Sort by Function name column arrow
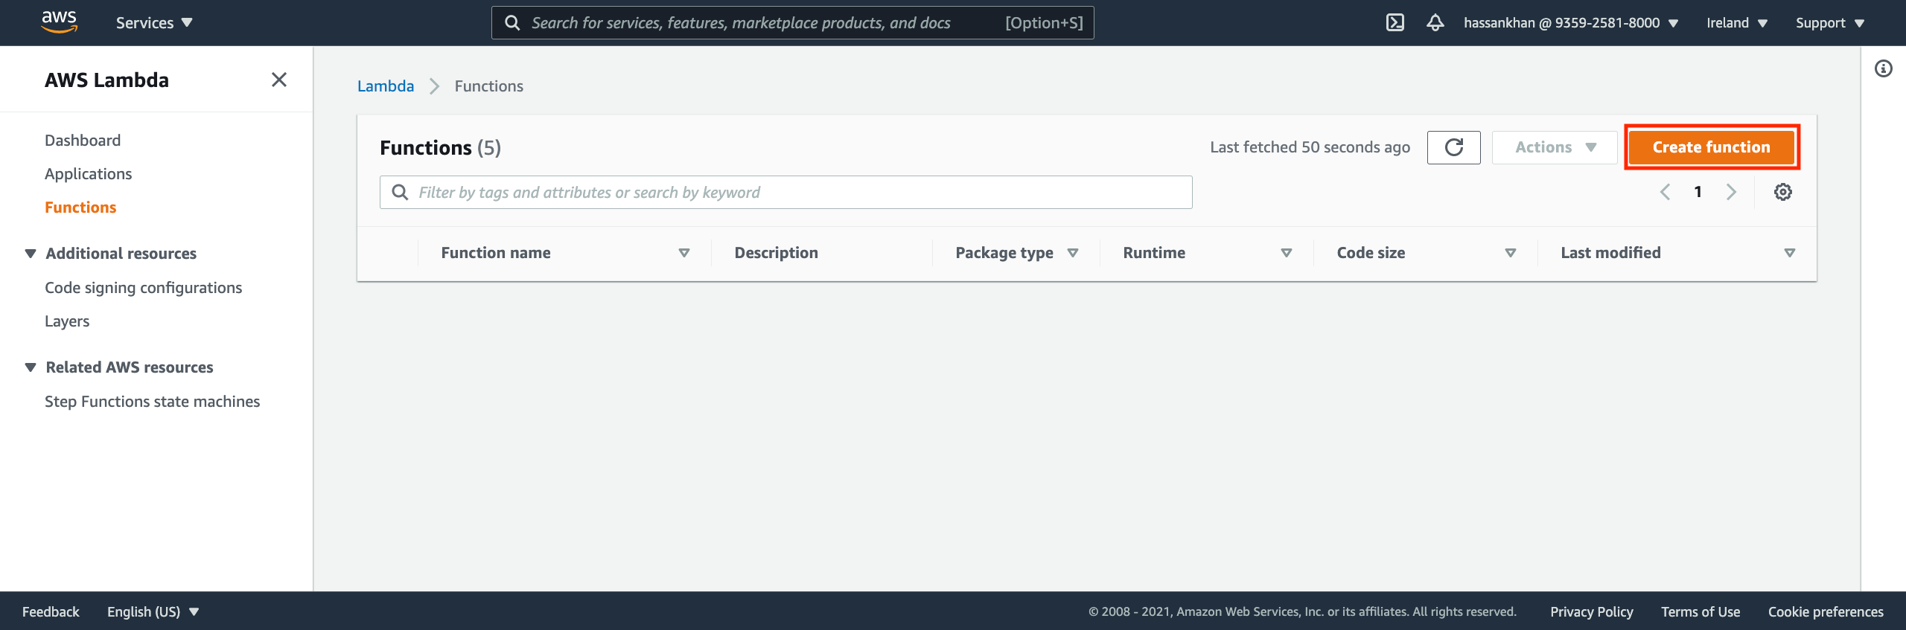Screen dimensions: 1906x630 [683, 253]
